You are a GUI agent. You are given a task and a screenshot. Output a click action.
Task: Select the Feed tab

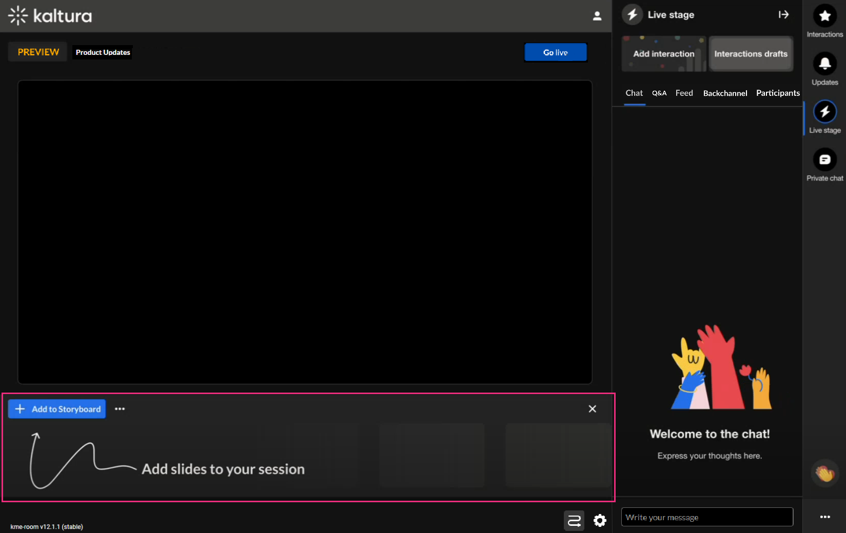683,93
